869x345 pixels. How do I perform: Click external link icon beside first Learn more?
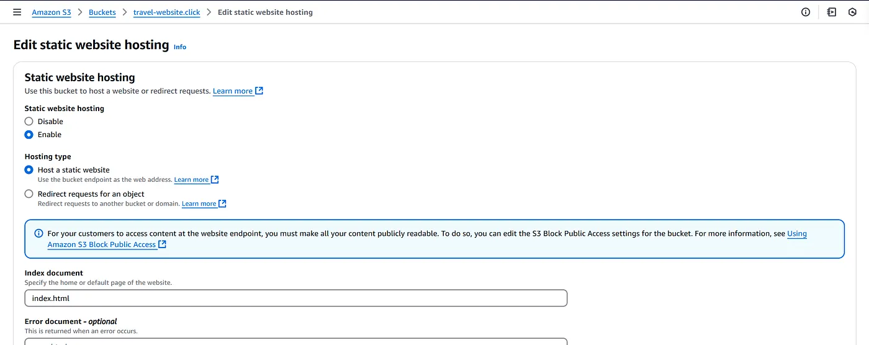(259, 91)
